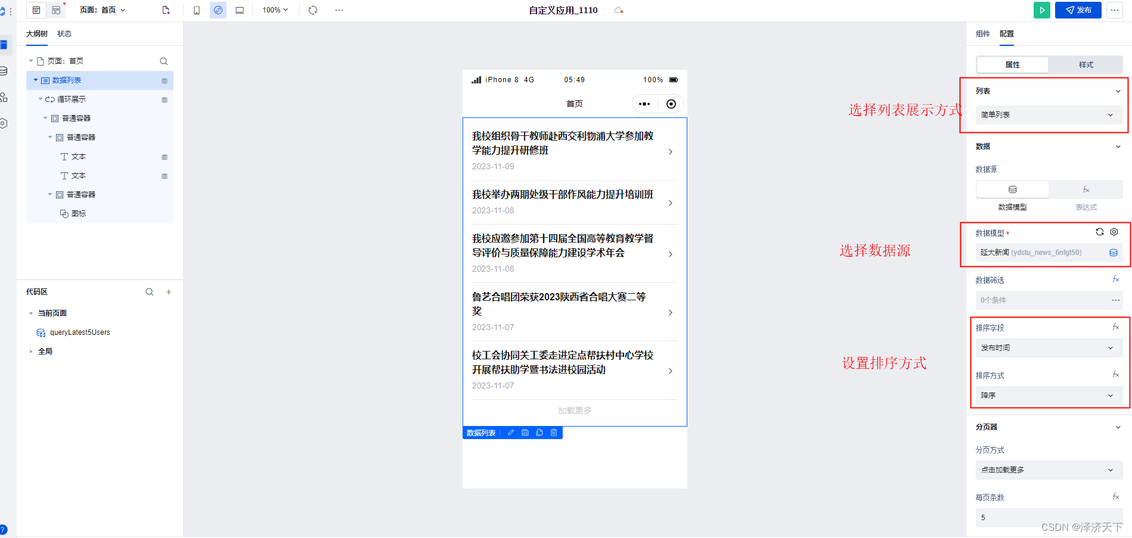Open the left sidebar data source icon
Viewport: 1132px width, 538px height.
4,71
